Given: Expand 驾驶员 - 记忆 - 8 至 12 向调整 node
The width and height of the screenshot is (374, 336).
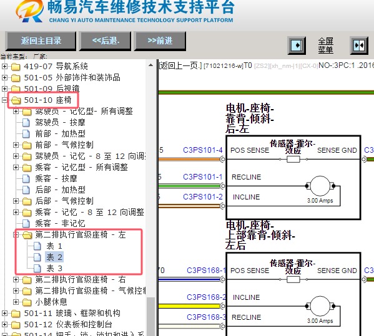Looking at the screenshot, I should 16,156.
